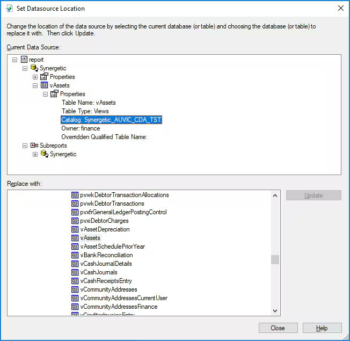Viewport: 350px width, 341px height.
Task: Select Table Name: vAssets row
Action: pos(89,103)
